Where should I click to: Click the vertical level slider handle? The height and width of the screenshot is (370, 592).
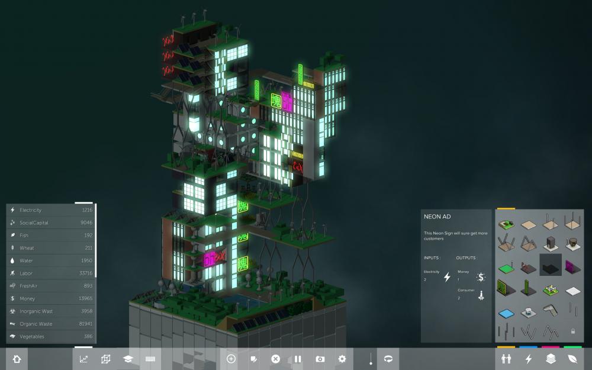pyautogui.click(x=371, y=358)
